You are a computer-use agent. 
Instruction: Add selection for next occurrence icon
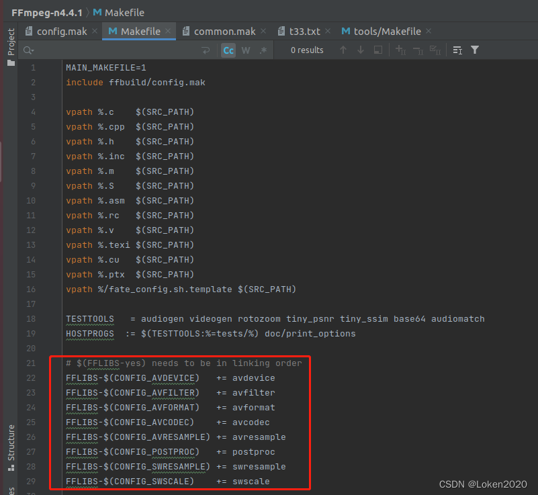[400, 50]
